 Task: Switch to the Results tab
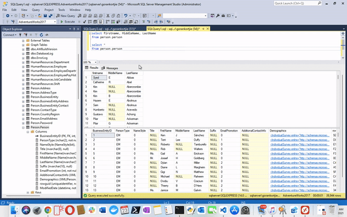pos(92,68)
